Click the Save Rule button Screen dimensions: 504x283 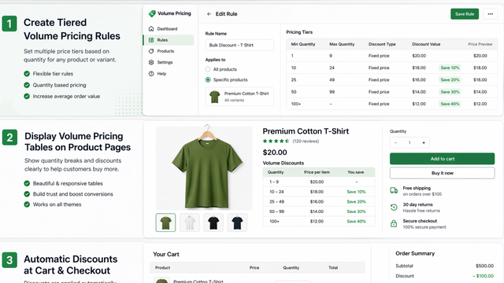click(x=465, y=14)
